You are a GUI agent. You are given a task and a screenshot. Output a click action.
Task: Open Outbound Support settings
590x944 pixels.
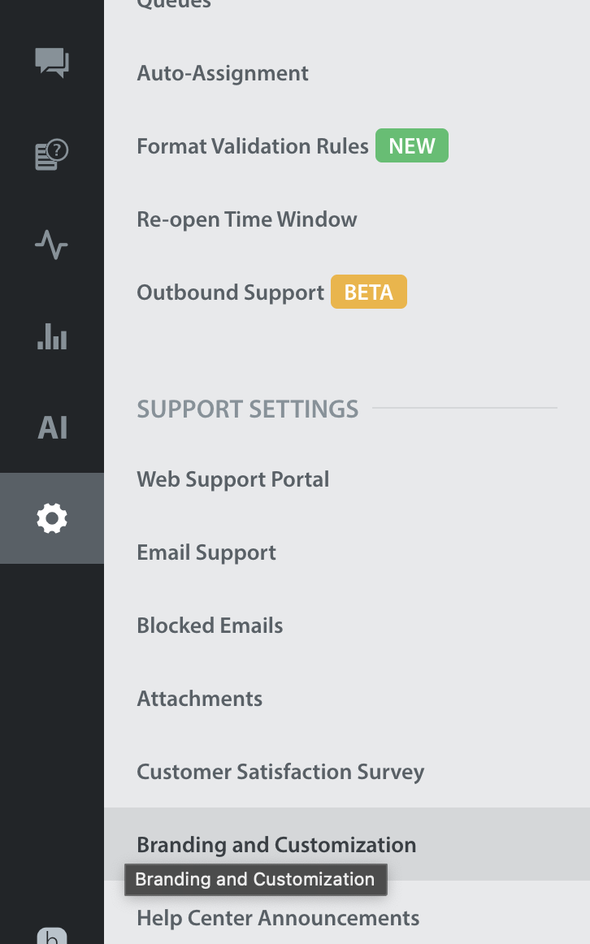tap(230, 292)
